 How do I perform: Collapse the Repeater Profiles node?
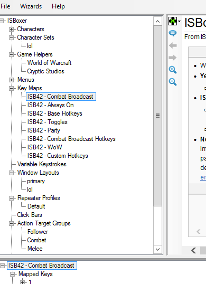[12, 198]
